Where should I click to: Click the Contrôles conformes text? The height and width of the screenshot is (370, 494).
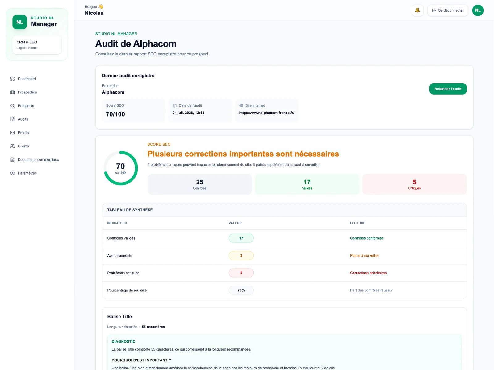click(x=367, y=238)
